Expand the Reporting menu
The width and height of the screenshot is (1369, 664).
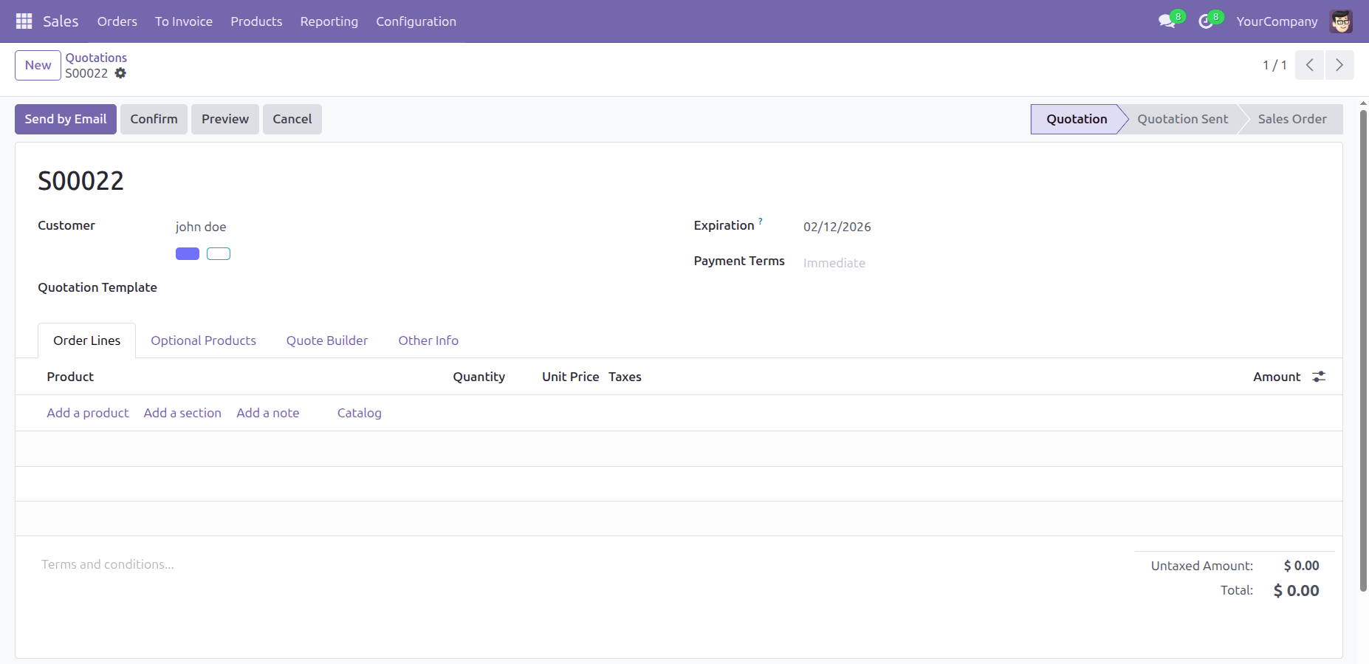(x=329, y=21)
